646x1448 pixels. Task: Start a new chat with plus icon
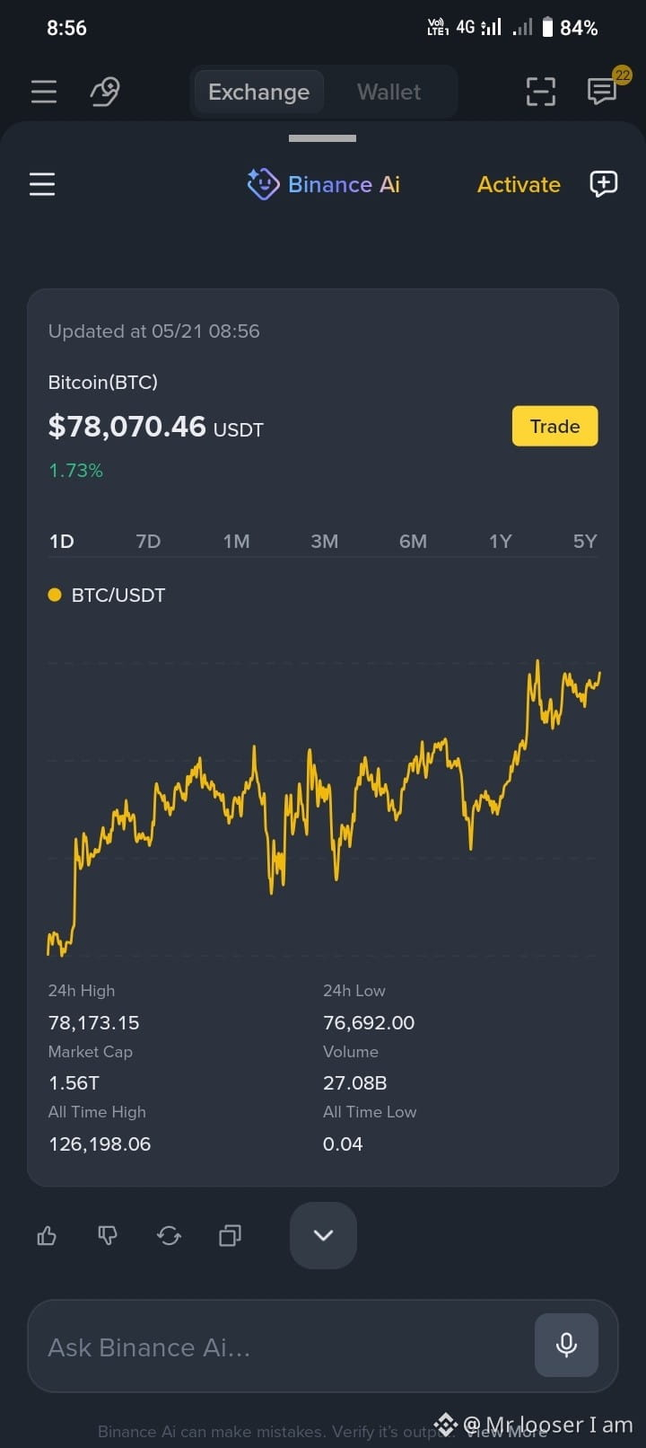(603, 184)
